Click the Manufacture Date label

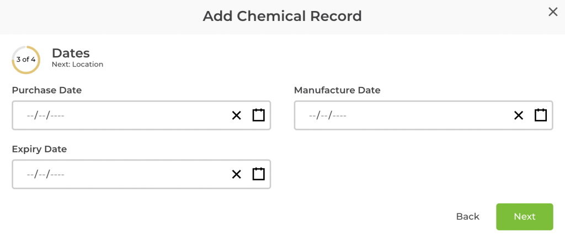pos(337,90)
